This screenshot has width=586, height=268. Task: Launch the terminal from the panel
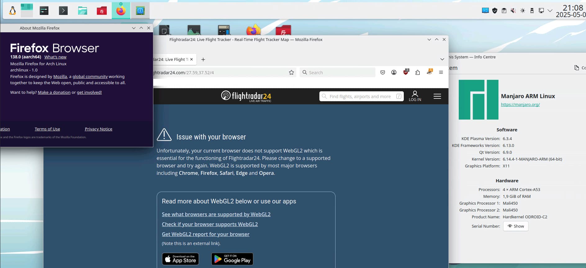click(63, 11)
